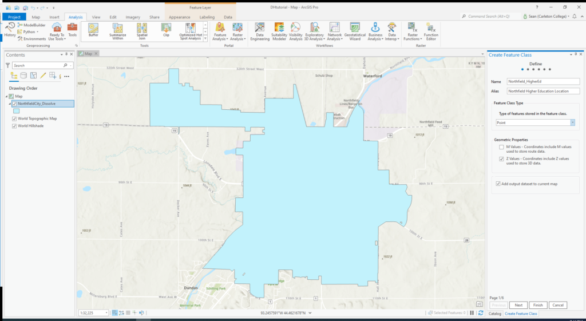The height and width of the screenshot is (321, 586).
Task: Open Data Engineering view
Action: tap(260, 31)
